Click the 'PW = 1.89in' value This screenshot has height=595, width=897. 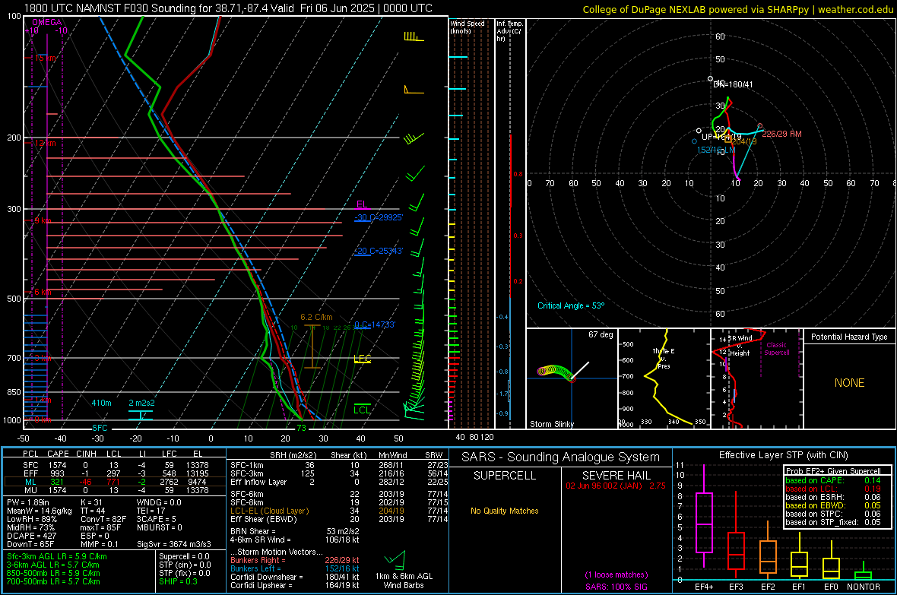27,502
